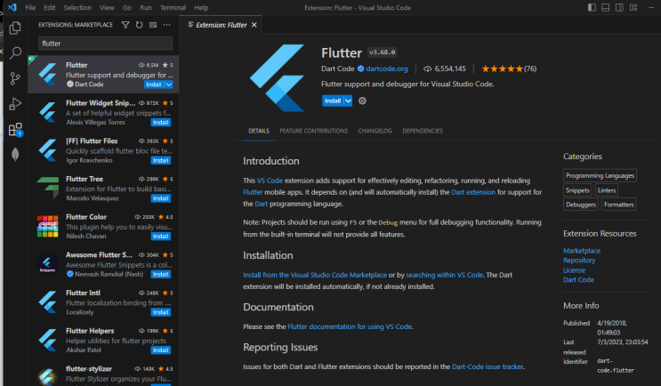This screenshot has width=661, height=386.
Task: Follow the Dart extension link
Action: 473,192
